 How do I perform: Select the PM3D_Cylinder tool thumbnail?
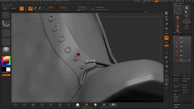pyautogui.click(x=178, y=31)
